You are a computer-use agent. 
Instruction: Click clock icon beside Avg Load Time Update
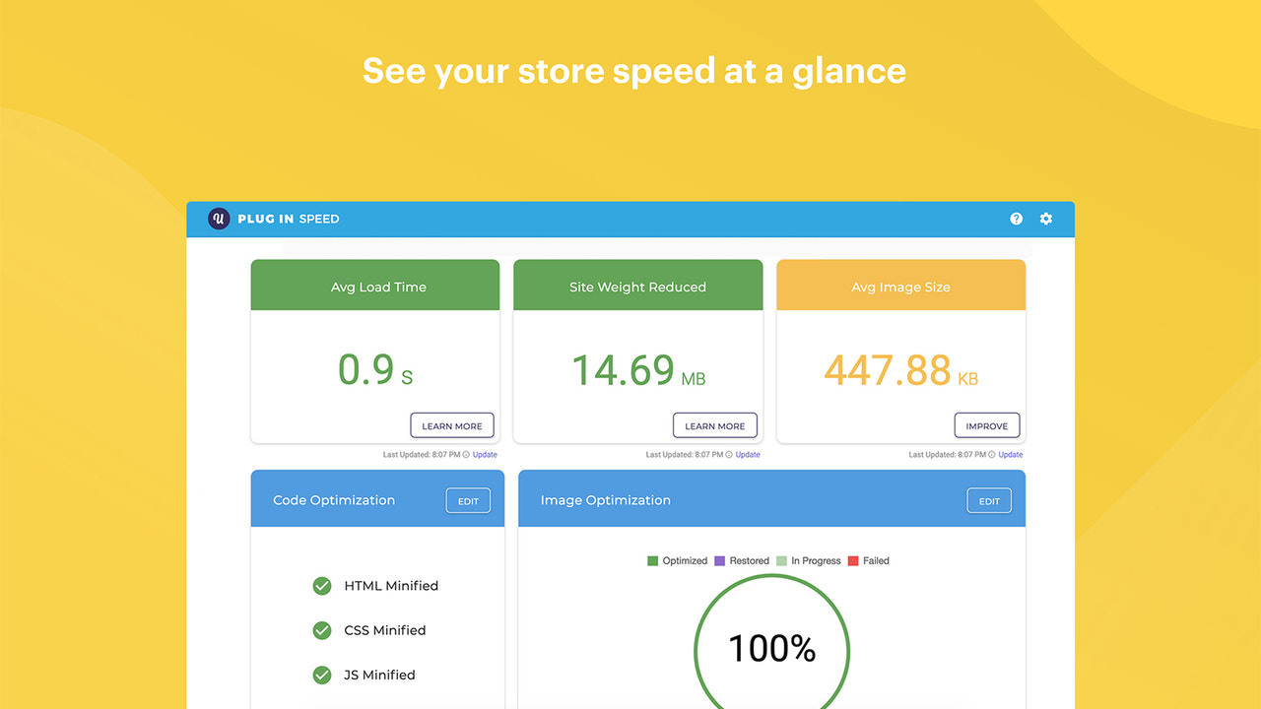(466, 454)
